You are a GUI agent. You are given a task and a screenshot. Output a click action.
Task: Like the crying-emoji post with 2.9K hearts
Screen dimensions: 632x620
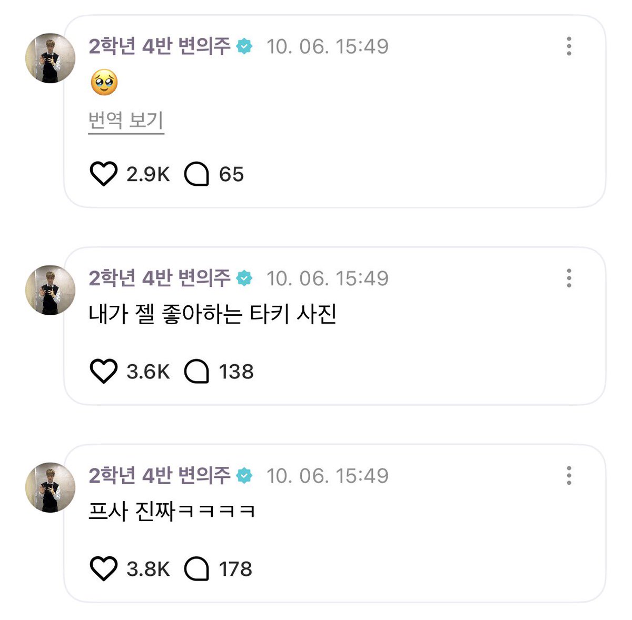[103, 174]
